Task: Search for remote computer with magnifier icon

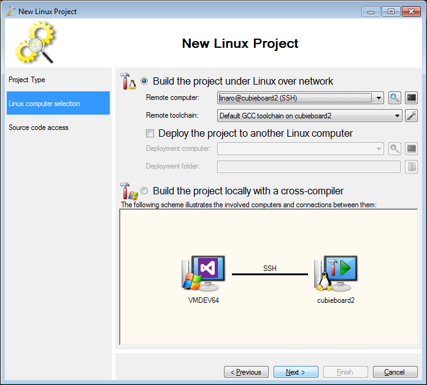Action: pyautogui.click(x=394, y=97)
